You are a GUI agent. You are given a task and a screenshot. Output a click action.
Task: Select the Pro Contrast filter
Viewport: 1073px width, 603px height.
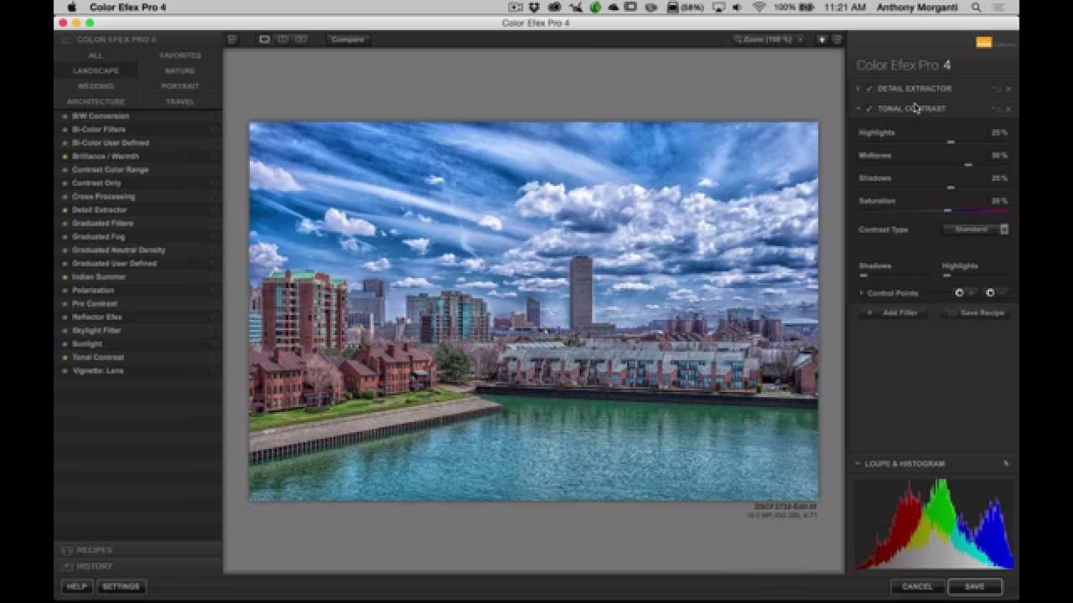point(95,304)
